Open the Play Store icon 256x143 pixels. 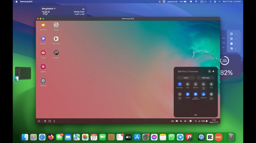[x=56, y=39]
